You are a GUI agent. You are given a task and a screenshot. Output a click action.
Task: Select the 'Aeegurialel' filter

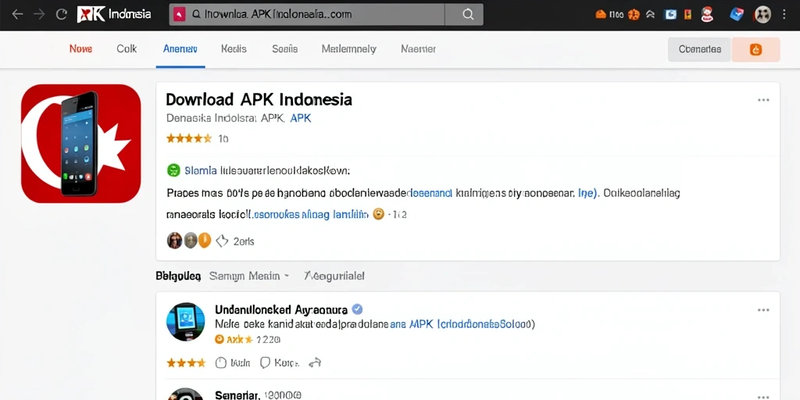334,276
